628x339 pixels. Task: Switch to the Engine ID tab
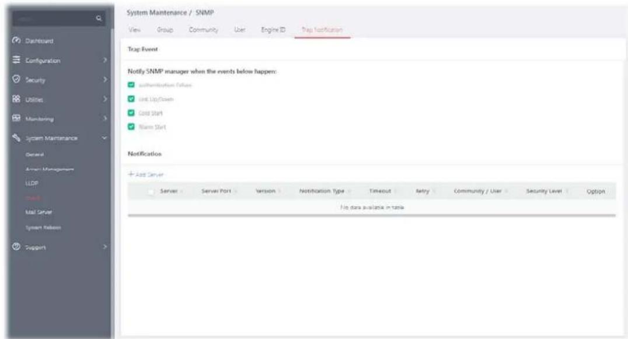pyautogui.click(x=273, y=30)
